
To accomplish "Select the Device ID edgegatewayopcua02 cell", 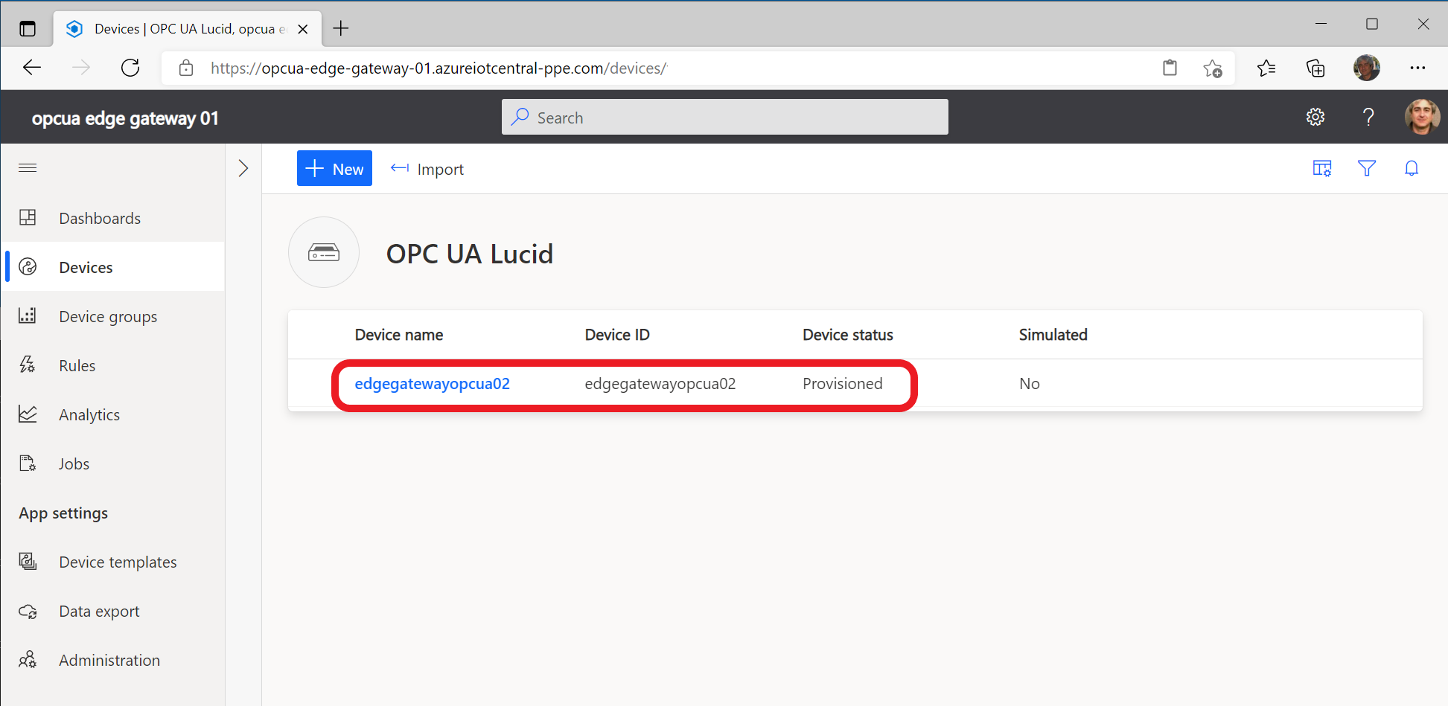I will click(660, 384).
